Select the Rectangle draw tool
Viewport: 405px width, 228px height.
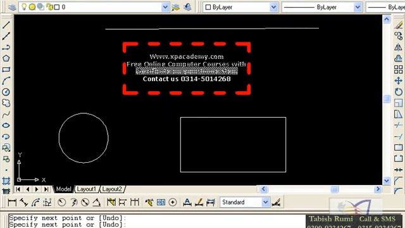tap(6, 69)
